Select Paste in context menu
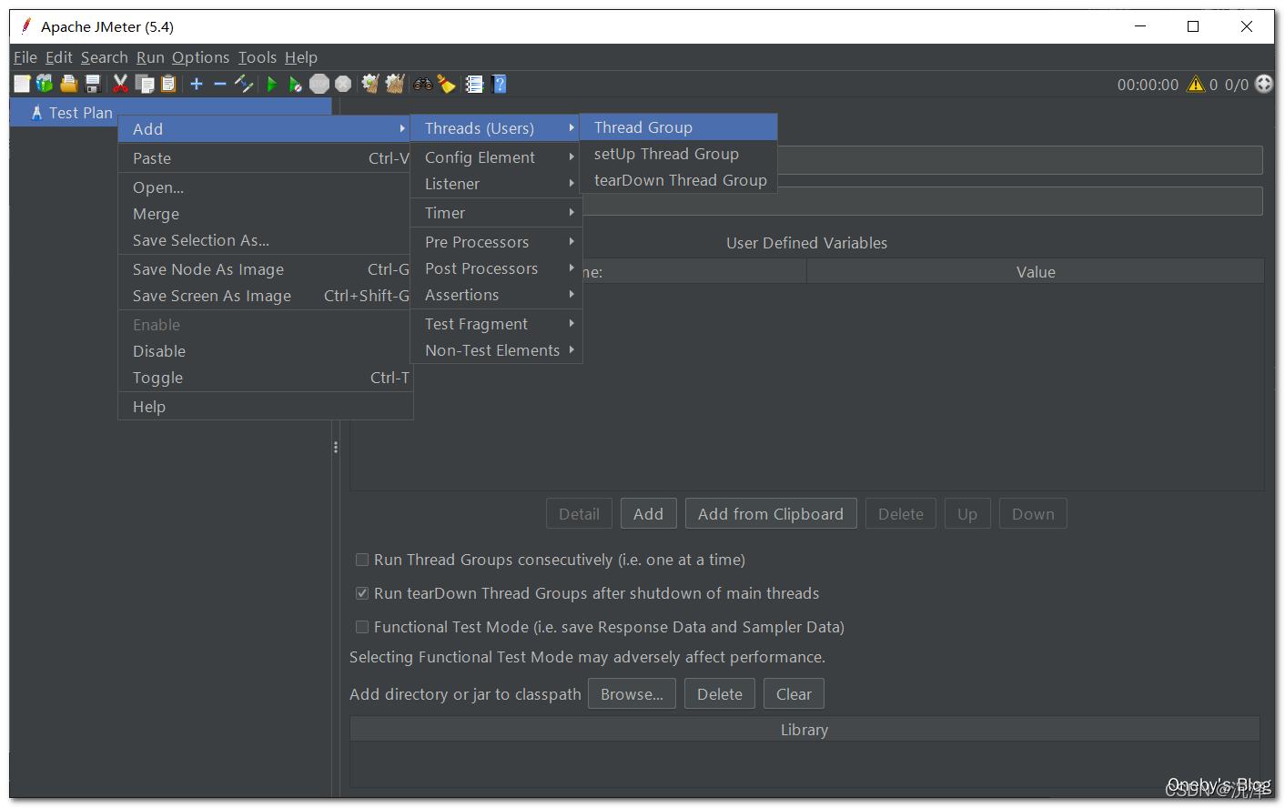Image resolution: width=1285 pixels, height=808 pixels. pos(266,158)
